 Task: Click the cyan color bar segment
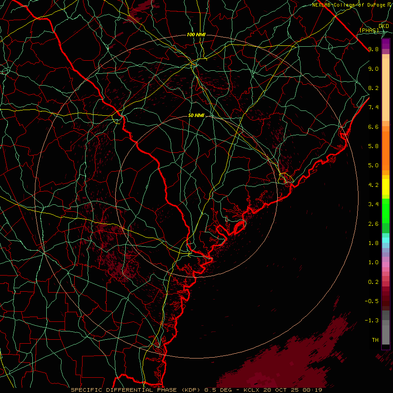coord(386,240)
